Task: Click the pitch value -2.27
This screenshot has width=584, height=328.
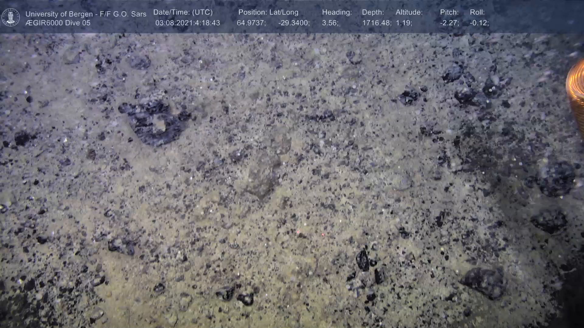Action: coord(449,23)
